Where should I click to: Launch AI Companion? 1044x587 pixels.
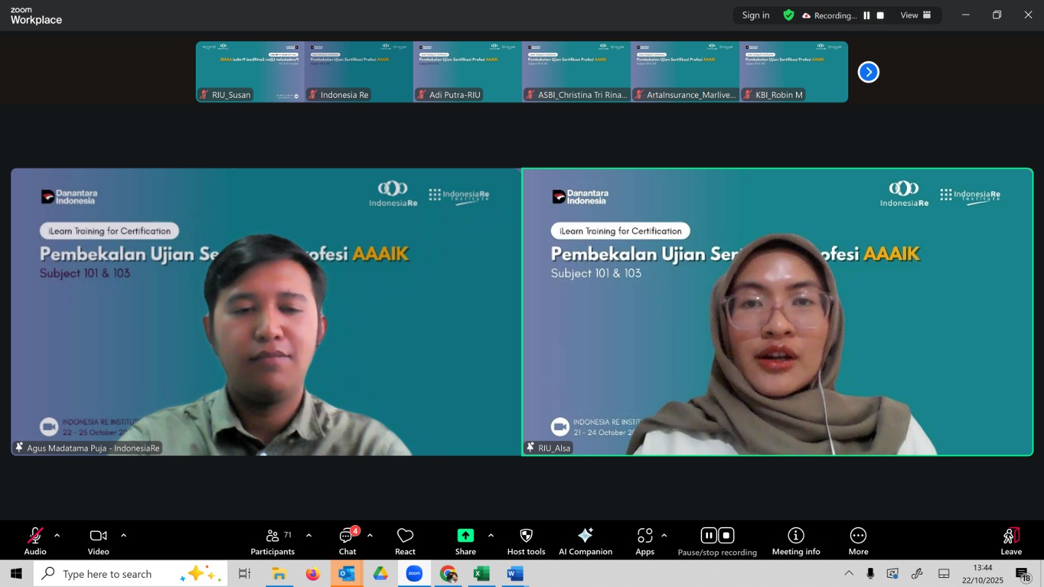coord(585,541)
